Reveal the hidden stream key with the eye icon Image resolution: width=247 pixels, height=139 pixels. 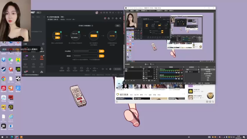click(98, 56)
